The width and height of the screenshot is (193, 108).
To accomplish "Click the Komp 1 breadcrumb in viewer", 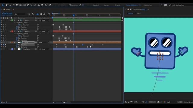I will [x=130, y=13].
